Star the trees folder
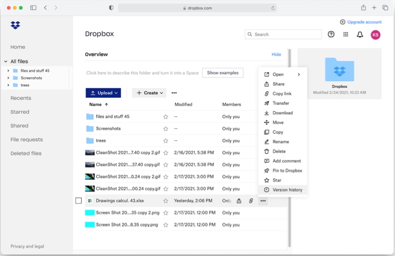This screenshot has height=256, width=395. coord(166,140)
